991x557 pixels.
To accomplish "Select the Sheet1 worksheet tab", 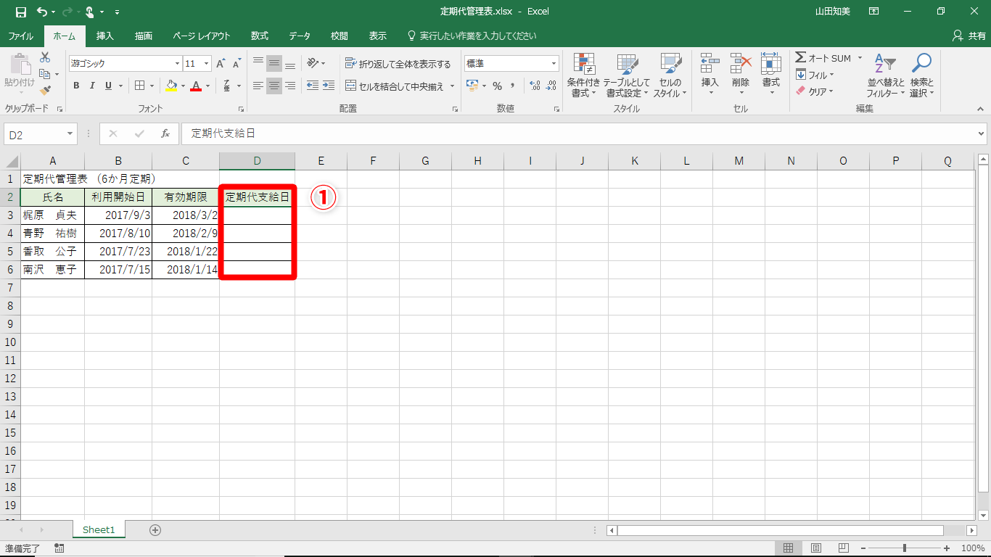I will 99,530.
